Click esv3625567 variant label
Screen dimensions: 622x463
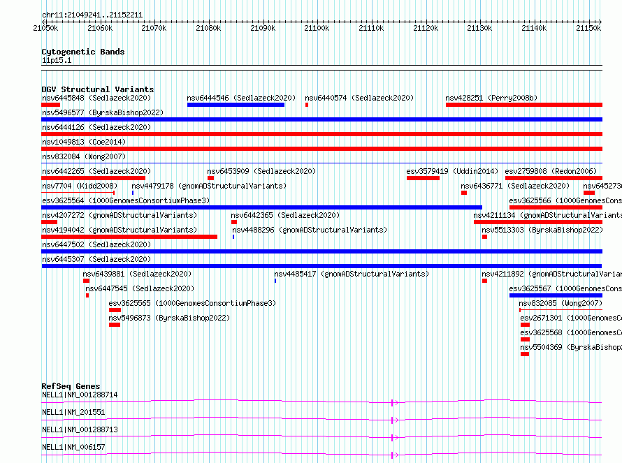pos(565,288)
